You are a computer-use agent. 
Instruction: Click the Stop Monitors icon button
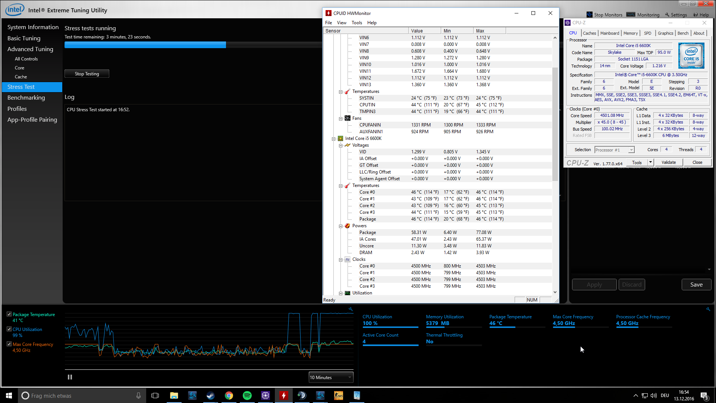590,15
